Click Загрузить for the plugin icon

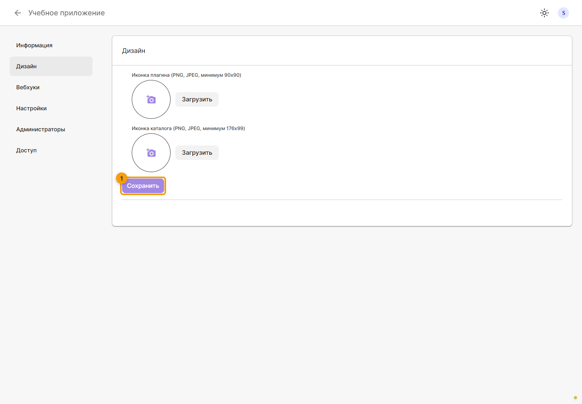pos(197,99)
